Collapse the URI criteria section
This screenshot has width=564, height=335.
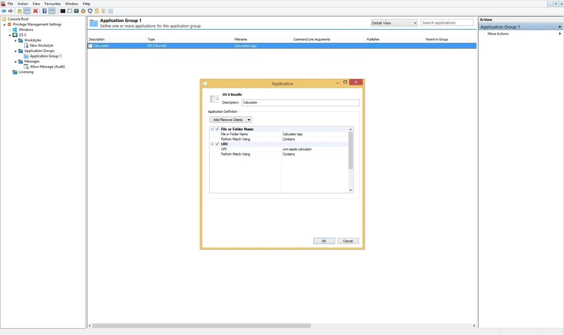pos(212,144)
